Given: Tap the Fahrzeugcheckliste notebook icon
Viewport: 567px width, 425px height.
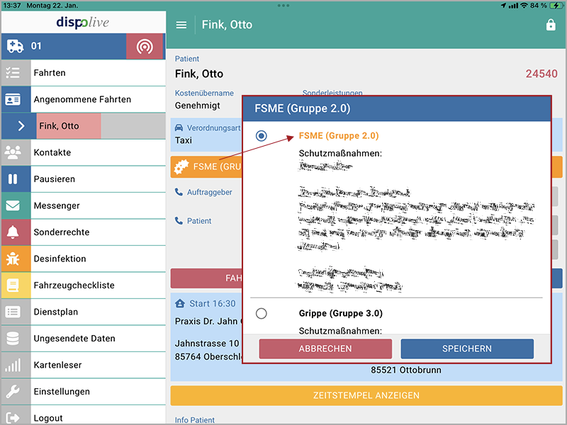Looking at the screenshot, I should pos(13,285).
